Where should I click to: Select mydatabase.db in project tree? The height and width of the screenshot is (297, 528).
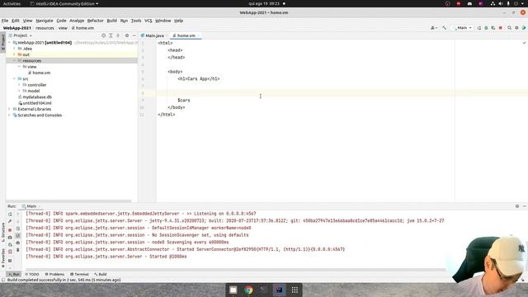tap(35, 97)
